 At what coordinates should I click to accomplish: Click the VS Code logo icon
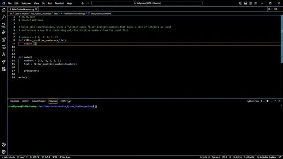point(3,3)
